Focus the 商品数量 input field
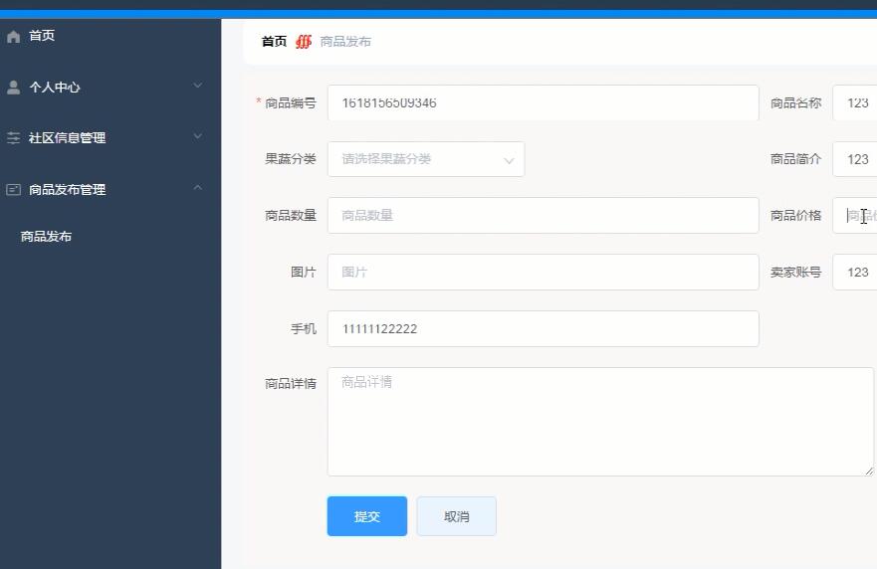877x569 pixels. click(x=544, y=215)
